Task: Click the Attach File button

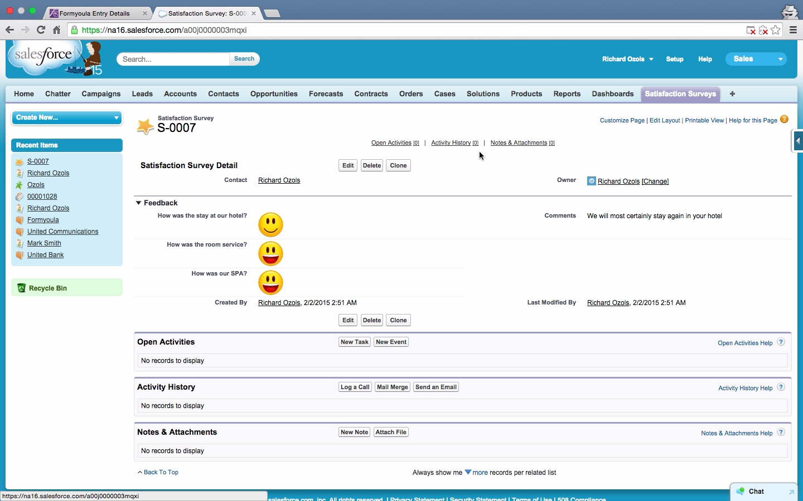Action: click(391, 432)
